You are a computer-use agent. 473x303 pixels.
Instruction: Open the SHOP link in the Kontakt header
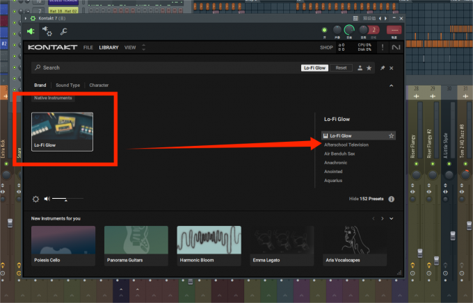[x=326, y=48]
